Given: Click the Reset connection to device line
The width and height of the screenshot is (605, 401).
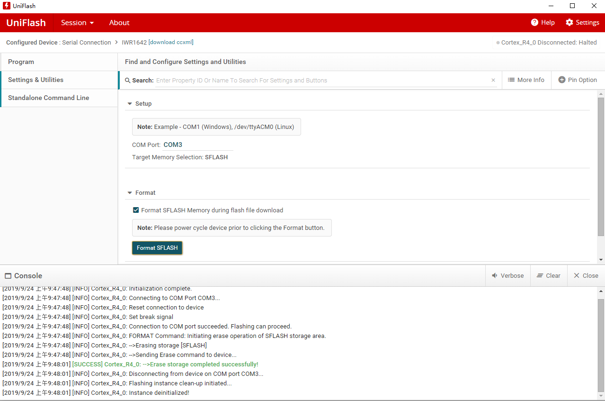Looking at the screenshot, I should coord(103,308).
